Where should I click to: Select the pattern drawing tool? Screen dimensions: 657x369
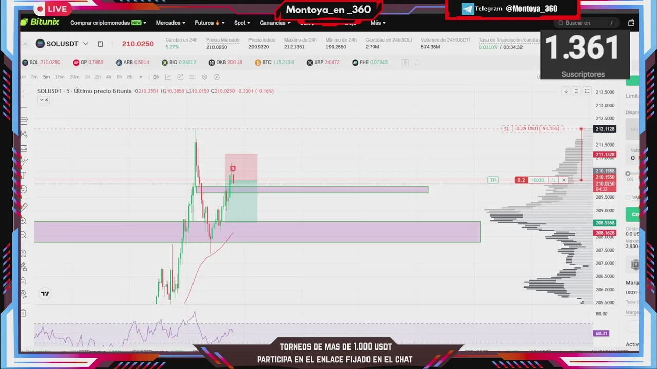24,134
